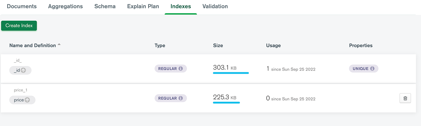Click the info icon on price_1 REGULAR badge
421x126 pixels.
click(x=181, y=98)
